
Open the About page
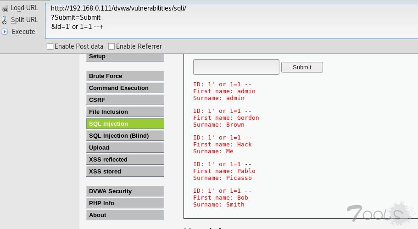[125, 215]
